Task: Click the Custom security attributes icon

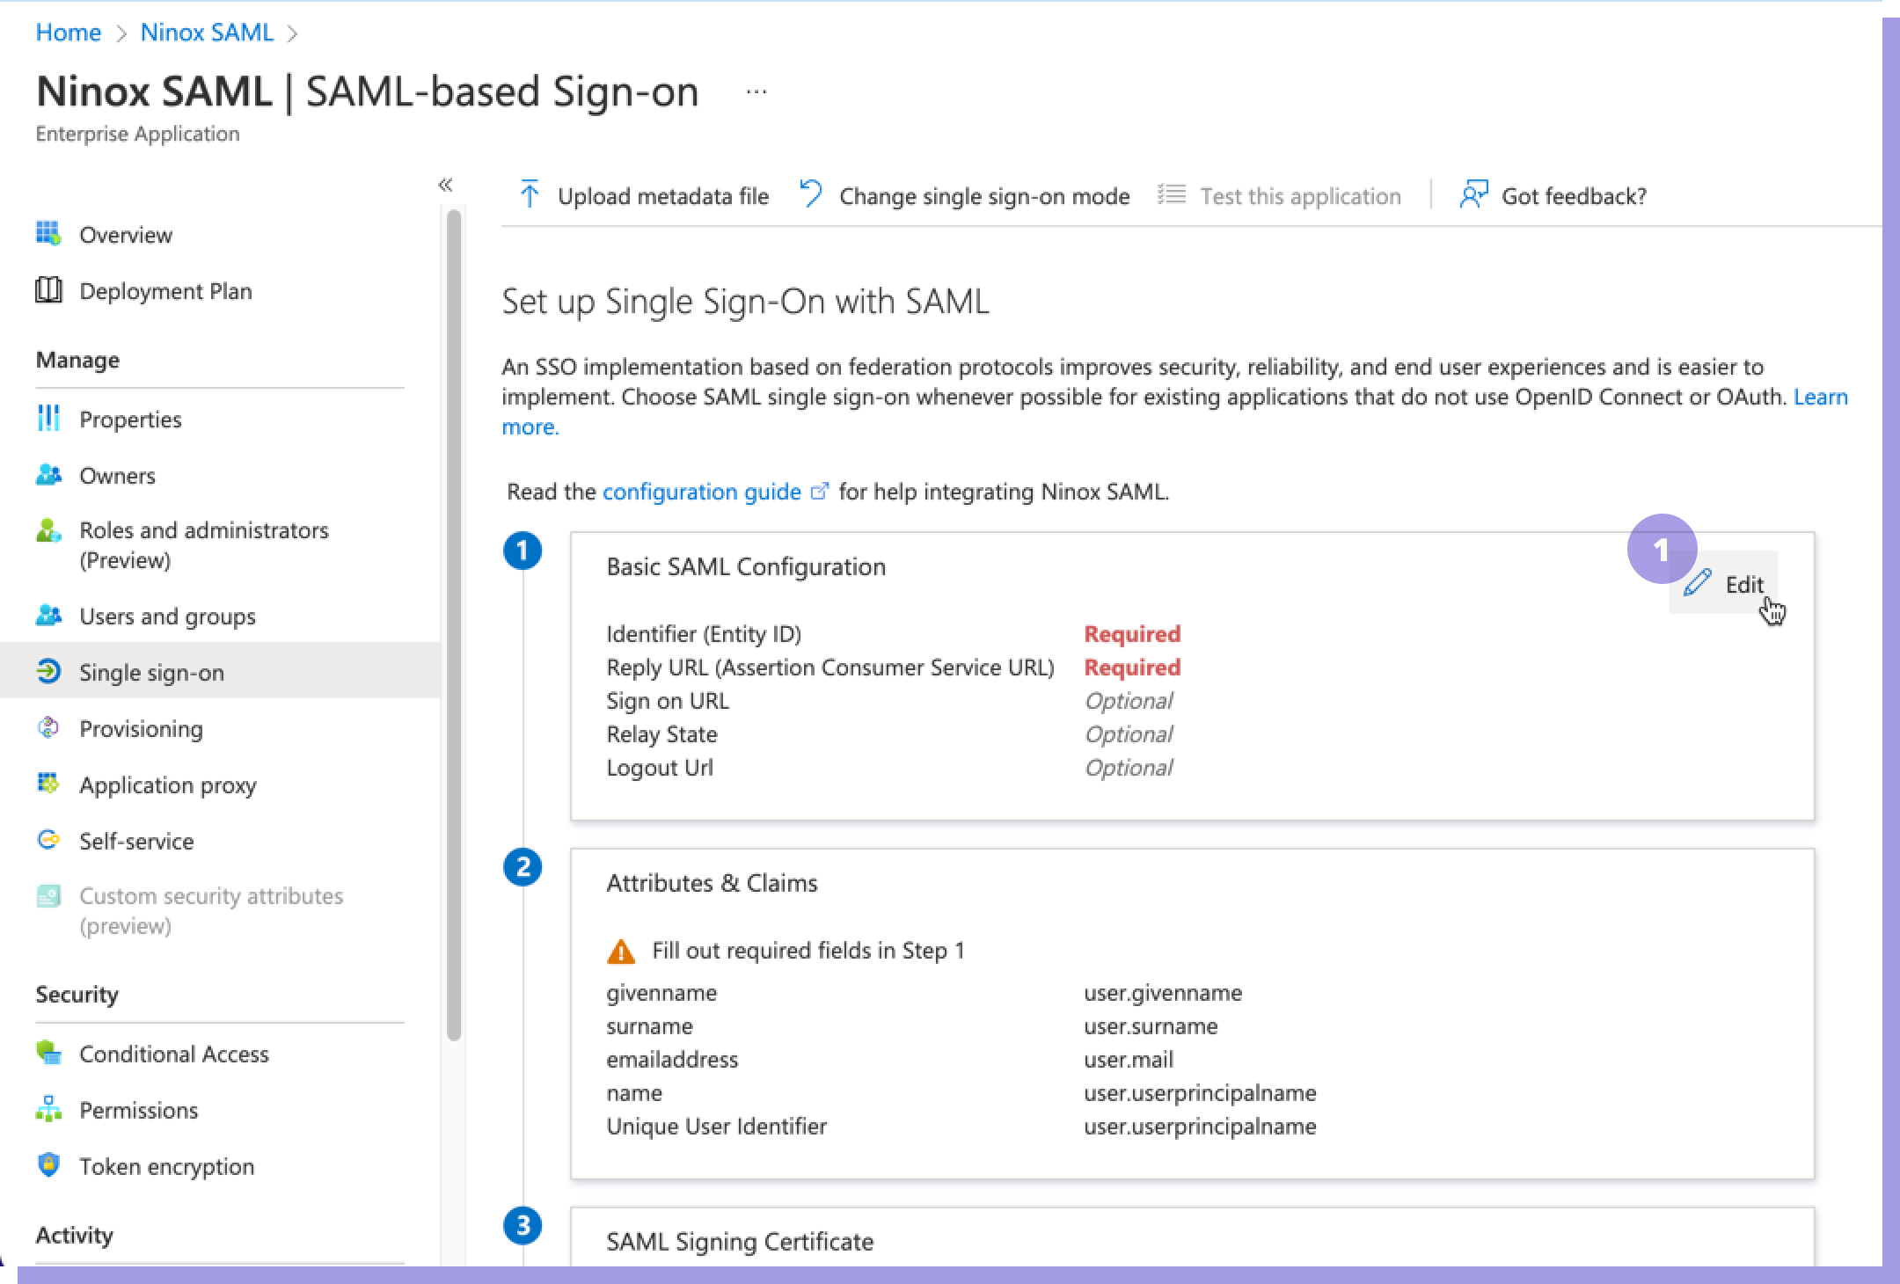Action: click(48, 896)
